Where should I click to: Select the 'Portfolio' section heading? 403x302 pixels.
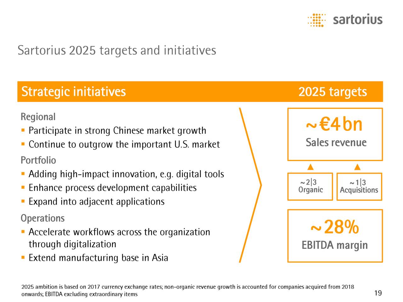pyautogui.click(x=38, y=160)
